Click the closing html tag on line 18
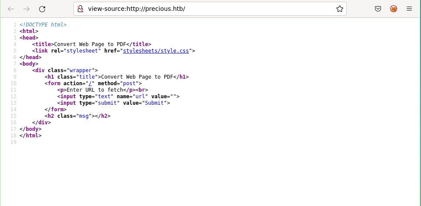421x206 pixels. (30, 136)
